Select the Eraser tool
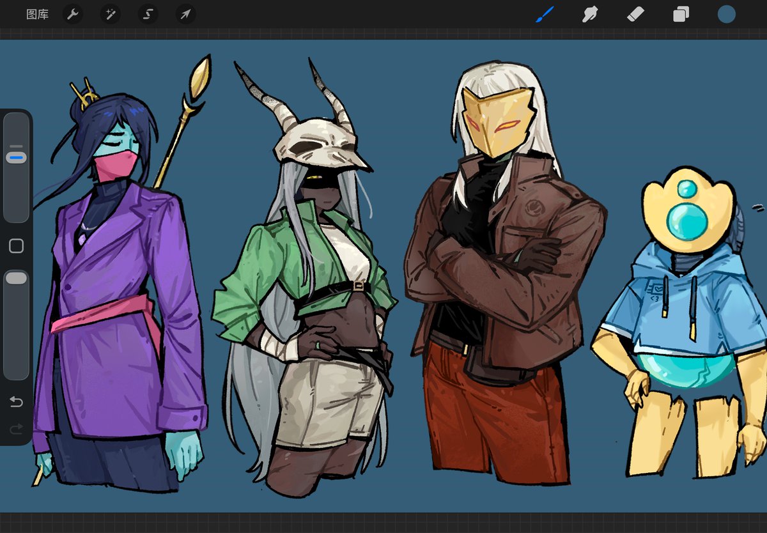The width and height of the screenshot is (767, 533). pos(635,14)
